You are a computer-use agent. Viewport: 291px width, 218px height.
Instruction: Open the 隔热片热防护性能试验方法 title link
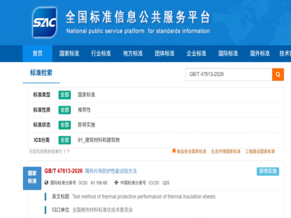(111, 171)
